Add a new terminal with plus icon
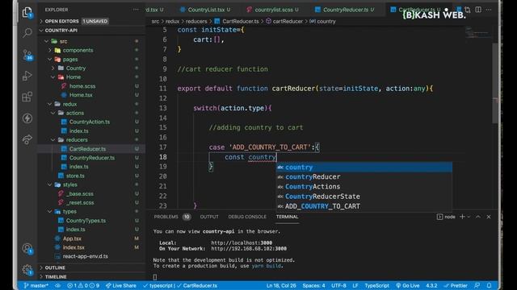 coord(462,217)
